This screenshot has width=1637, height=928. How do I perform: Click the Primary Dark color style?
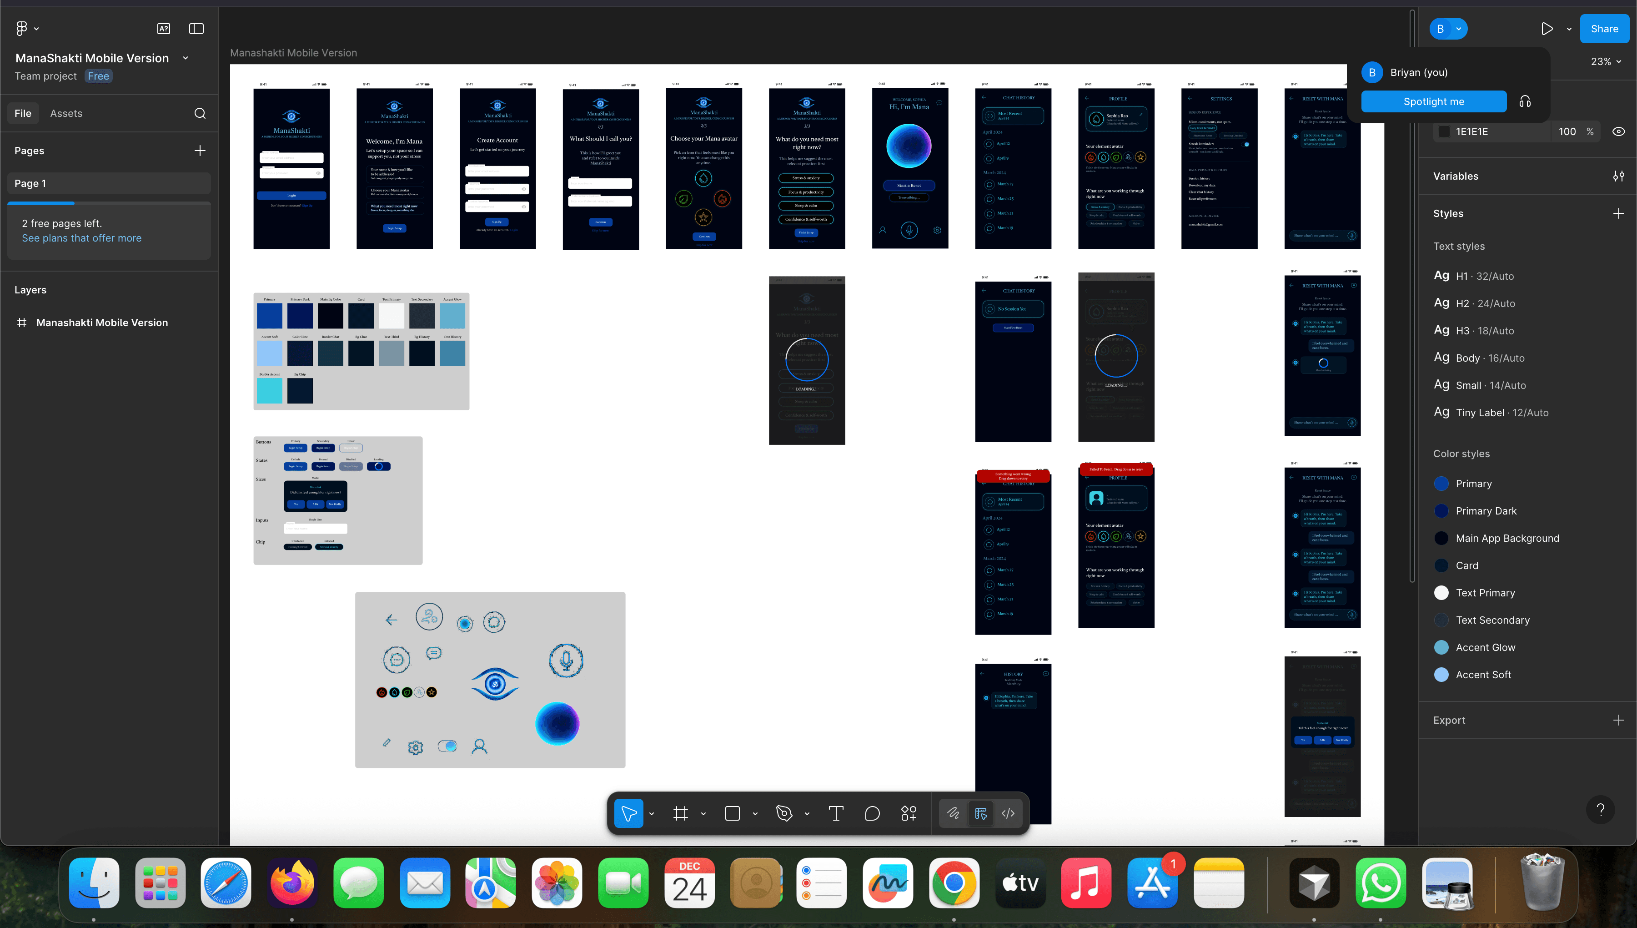point(1486,510)
